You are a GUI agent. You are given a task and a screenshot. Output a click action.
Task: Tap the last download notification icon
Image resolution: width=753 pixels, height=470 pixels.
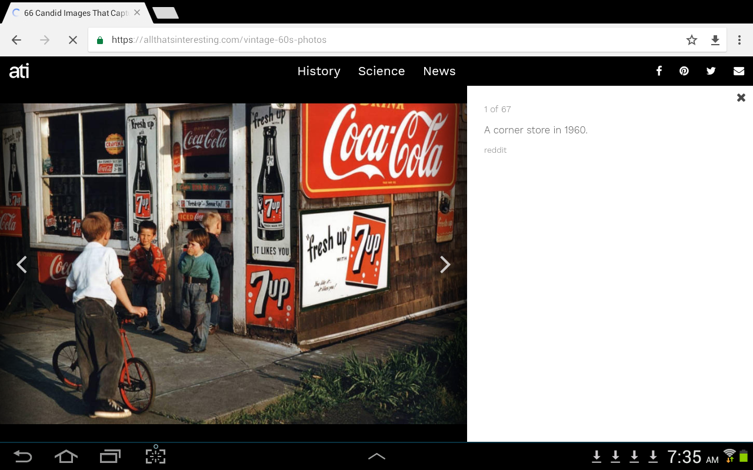(x=653, y=456)
